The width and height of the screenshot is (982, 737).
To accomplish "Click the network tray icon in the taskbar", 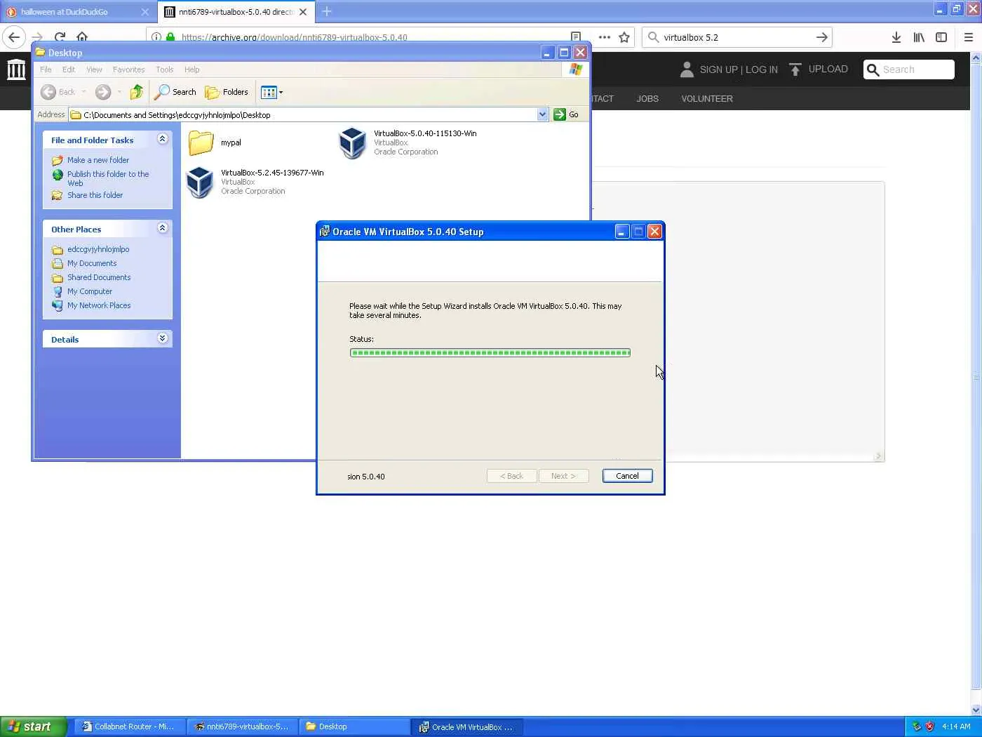I will [916, 726].
